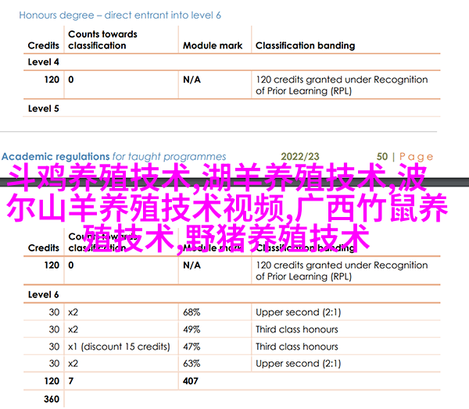
Task: Click the '47%' module mark
Action: coord(192,347)
